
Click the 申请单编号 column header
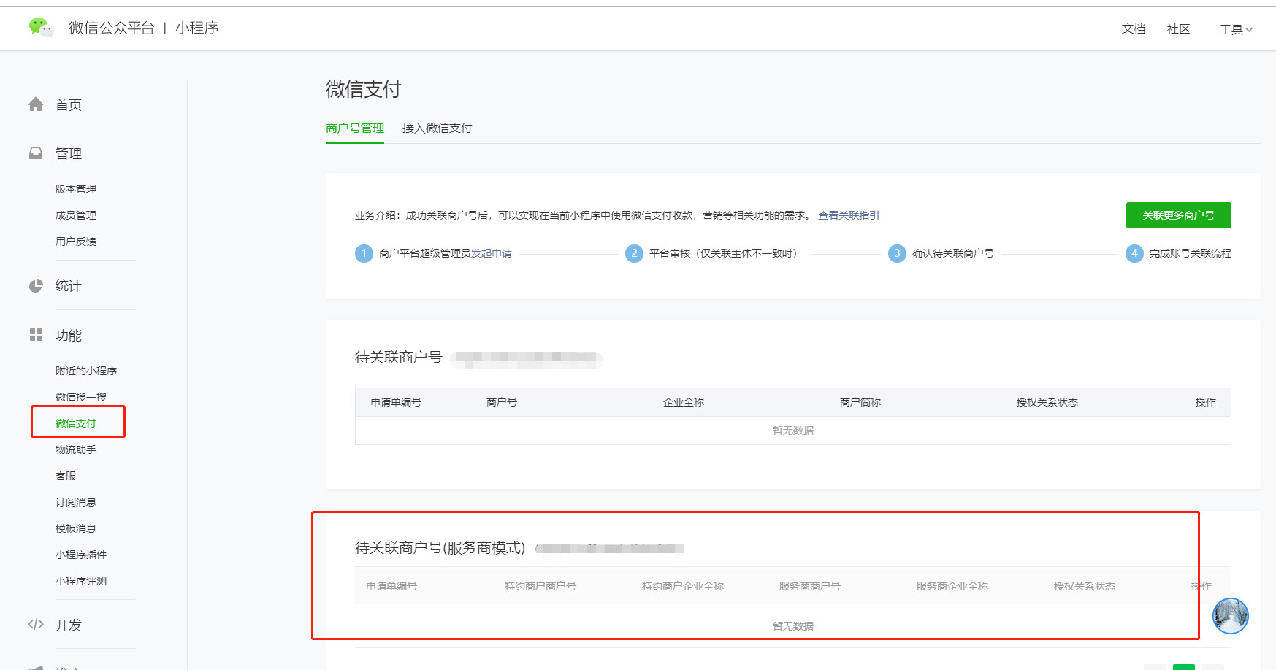click(x=396, y=402)
